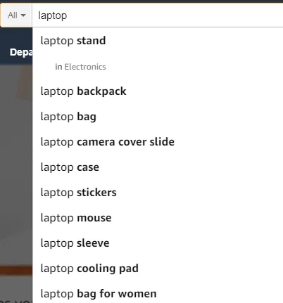Choose the laptop cooling pad suggestion
This screenshot has height=303, width=283.
(x=158, y=269)
